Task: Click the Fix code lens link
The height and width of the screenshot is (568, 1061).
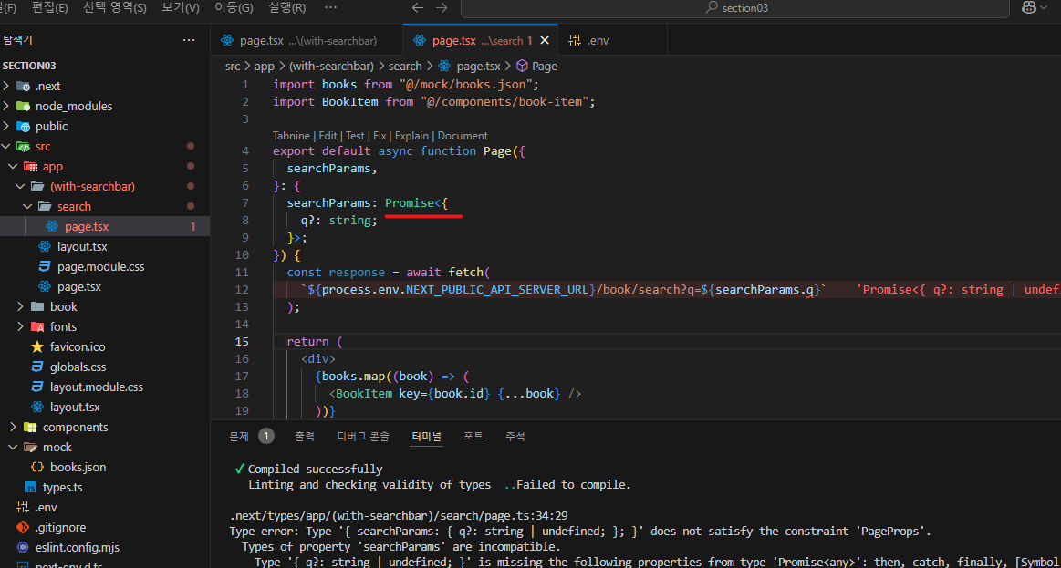Action: pos(380,136)
